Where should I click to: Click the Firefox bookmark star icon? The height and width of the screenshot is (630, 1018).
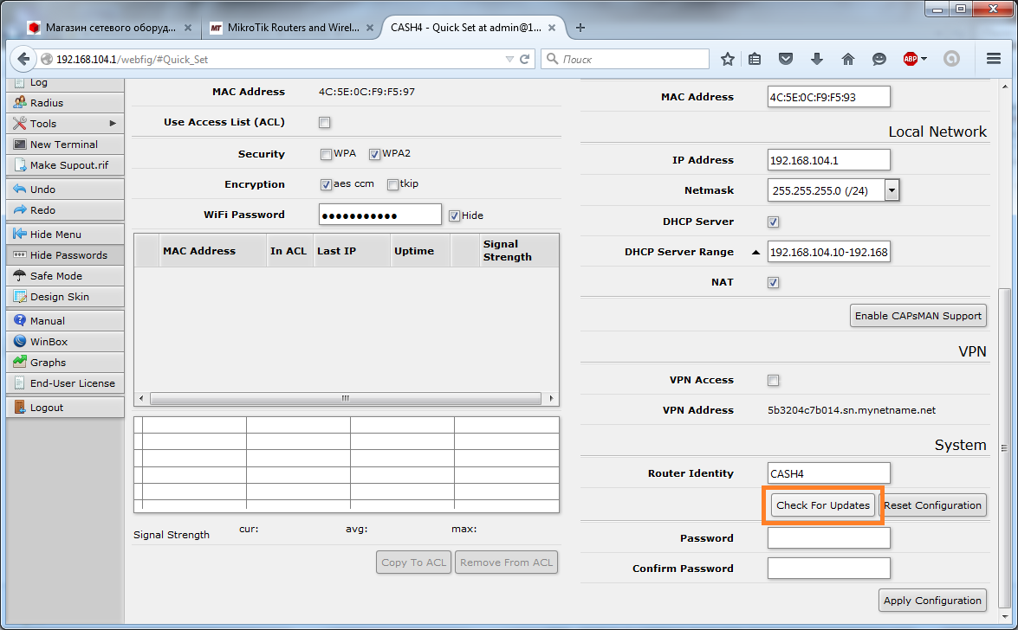(728, 59)
